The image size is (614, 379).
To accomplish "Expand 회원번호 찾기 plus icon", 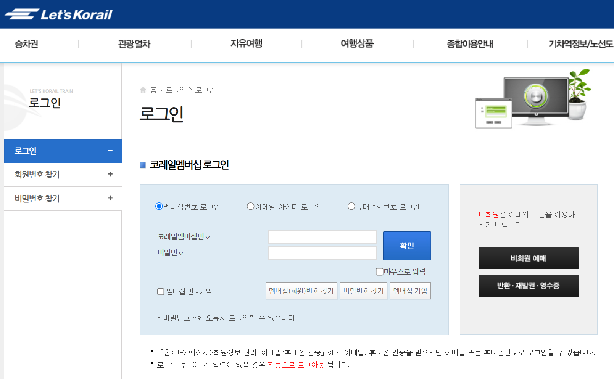I will pos(110,174).
